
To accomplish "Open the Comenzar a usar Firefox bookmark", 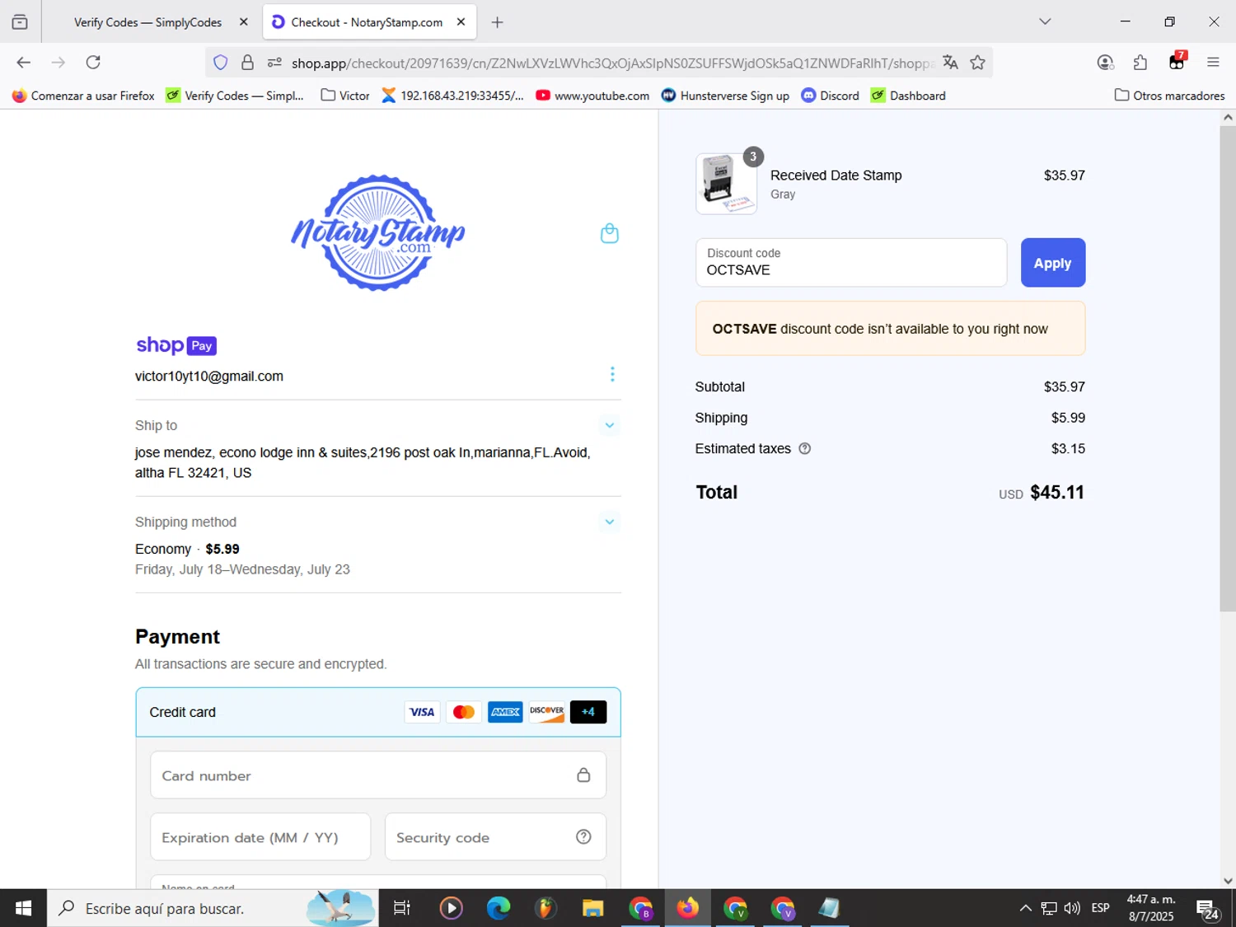I will (83, 96).
